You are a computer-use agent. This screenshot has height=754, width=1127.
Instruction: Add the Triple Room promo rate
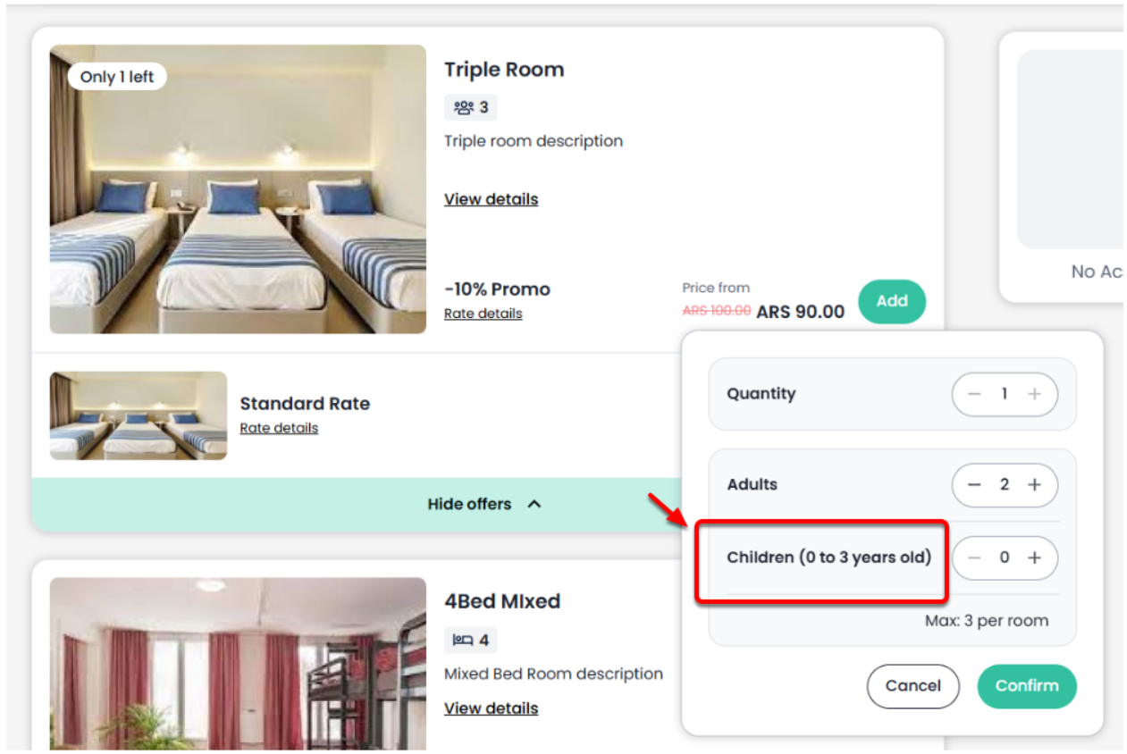[x=891, y=302]
